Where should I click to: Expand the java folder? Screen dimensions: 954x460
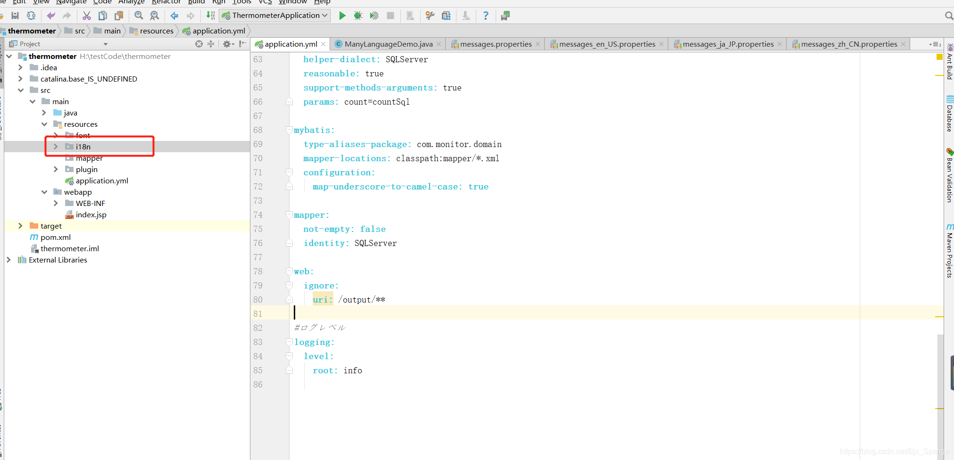44,113
